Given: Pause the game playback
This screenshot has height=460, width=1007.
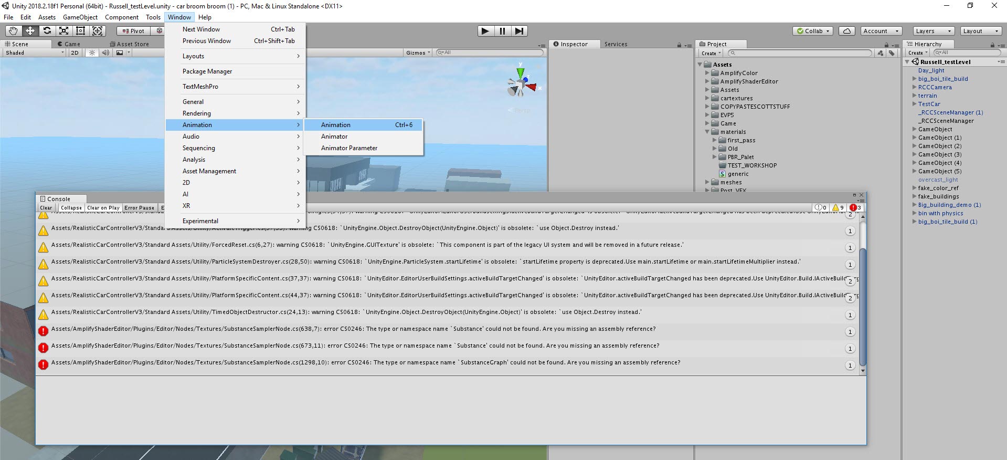Looking at the screenshot, I should click(502, 31).
